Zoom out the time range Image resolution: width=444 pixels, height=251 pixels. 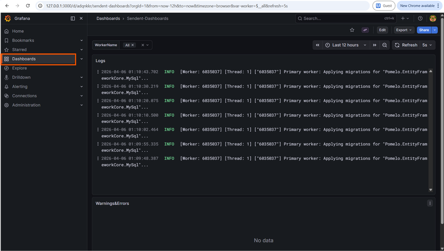(x=385, y=45)
